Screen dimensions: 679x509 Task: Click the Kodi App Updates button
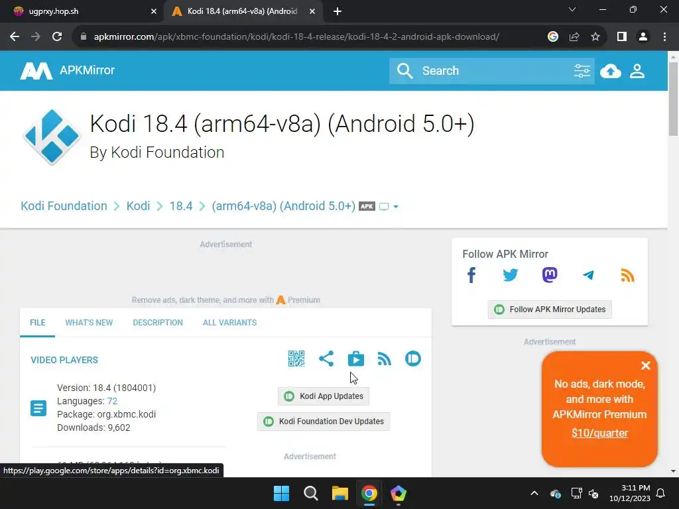[324, 396]
